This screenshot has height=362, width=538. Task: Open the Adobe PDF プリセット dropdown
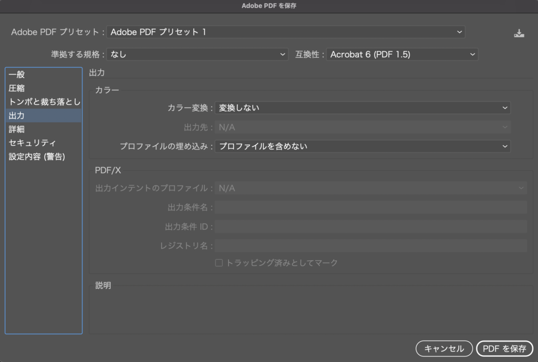point(286,32)
